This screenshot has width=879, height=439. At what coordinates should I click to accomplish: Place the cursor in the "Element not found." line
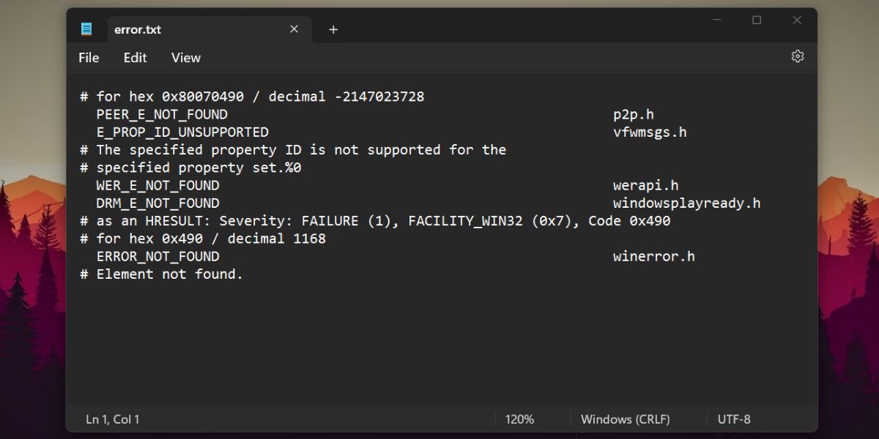coord(169,274)
